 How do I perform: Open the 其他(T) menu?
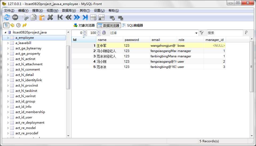tap(85, 11)
